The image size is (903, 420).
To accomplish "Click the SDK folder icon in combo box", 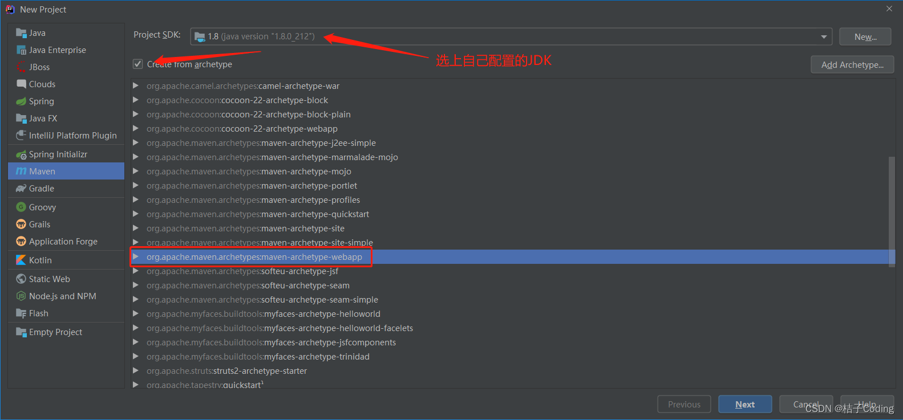I will pos(200,37).
